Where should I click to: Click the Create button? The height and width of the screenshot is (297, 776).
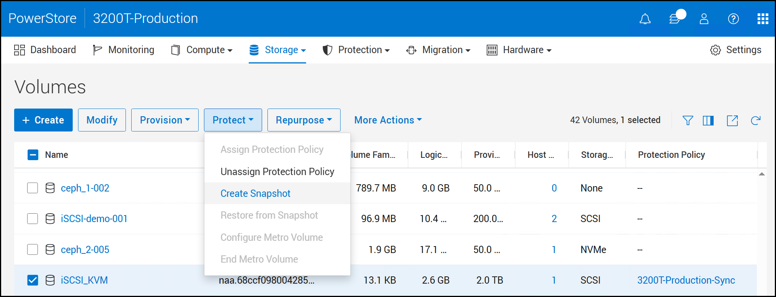tap(43, 120)
